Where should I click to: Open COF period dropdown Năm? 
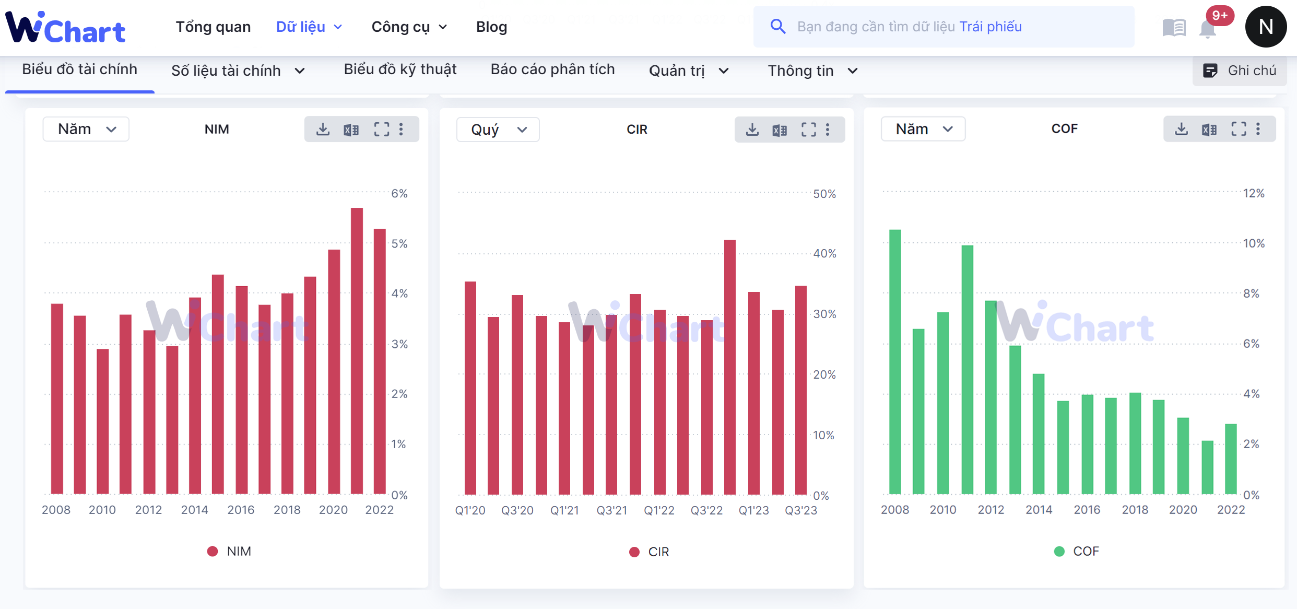coord(923,129)
